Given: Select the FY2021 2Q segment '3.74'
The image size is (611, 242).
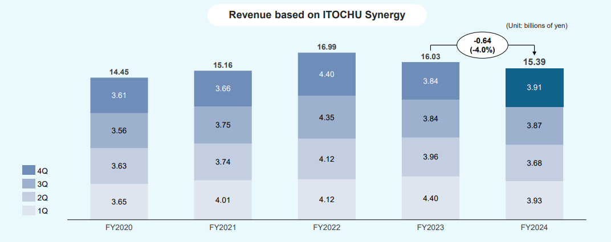Looking at the screenshot, I should pos(223,162).
